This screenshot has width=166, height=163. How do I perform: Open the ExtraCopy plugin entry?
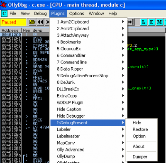[x=88, y=96]
